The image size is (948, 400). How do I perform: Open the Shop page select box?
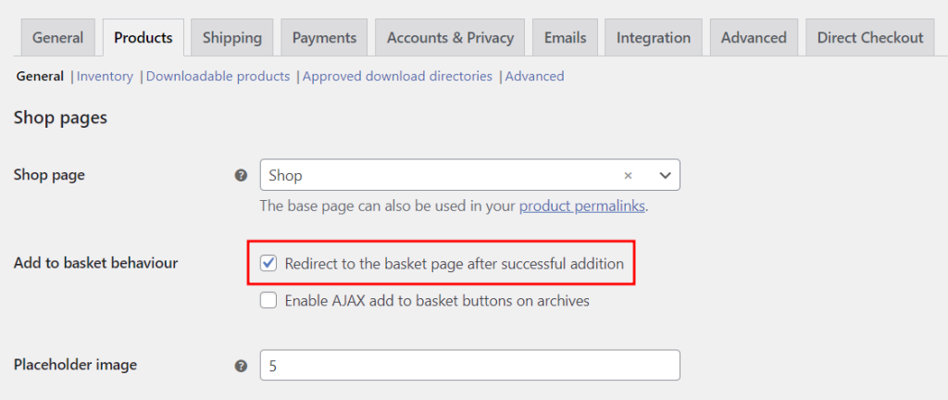point(444,175)
